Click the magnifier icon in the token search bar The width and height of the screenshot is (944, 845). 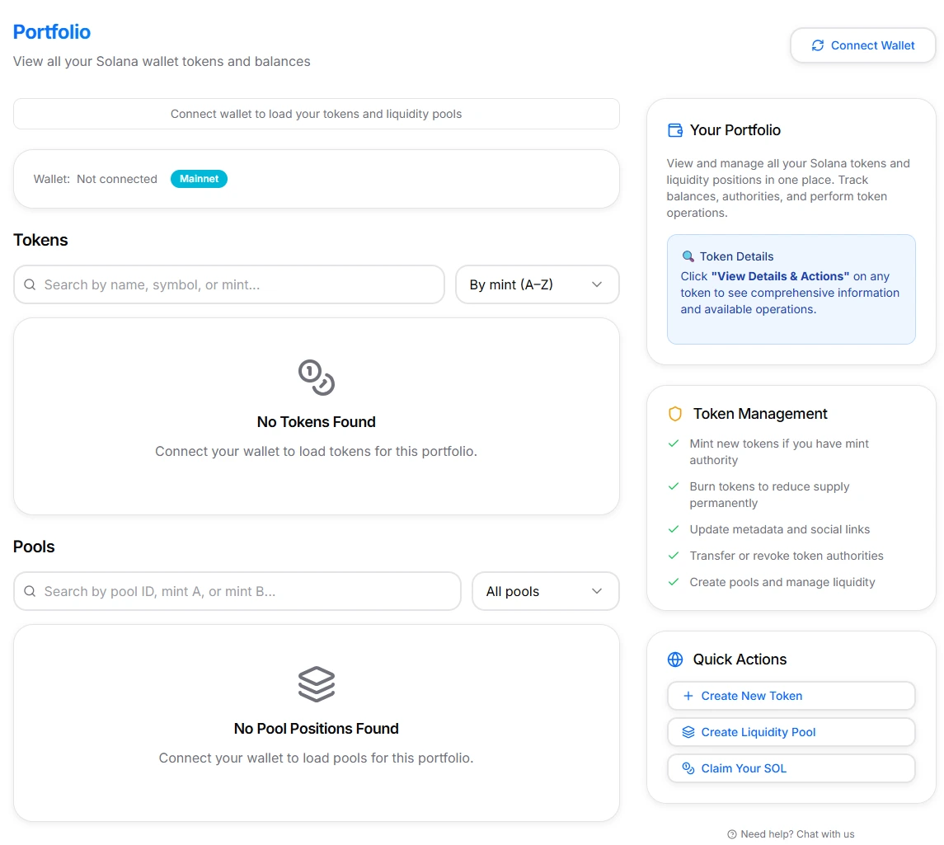[x=30, y=284]
